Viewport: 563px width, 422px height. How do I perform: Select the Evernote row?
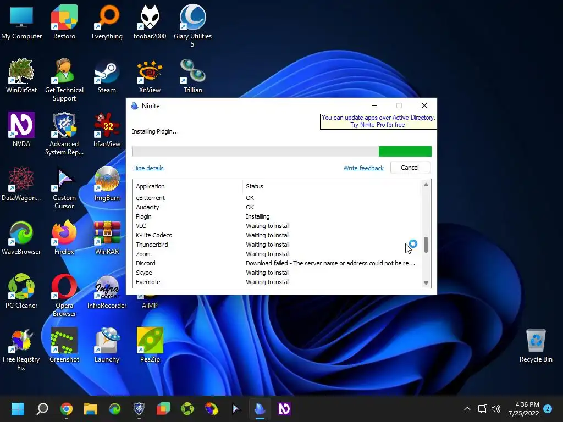pyautogui.click(x=277, y=282)
